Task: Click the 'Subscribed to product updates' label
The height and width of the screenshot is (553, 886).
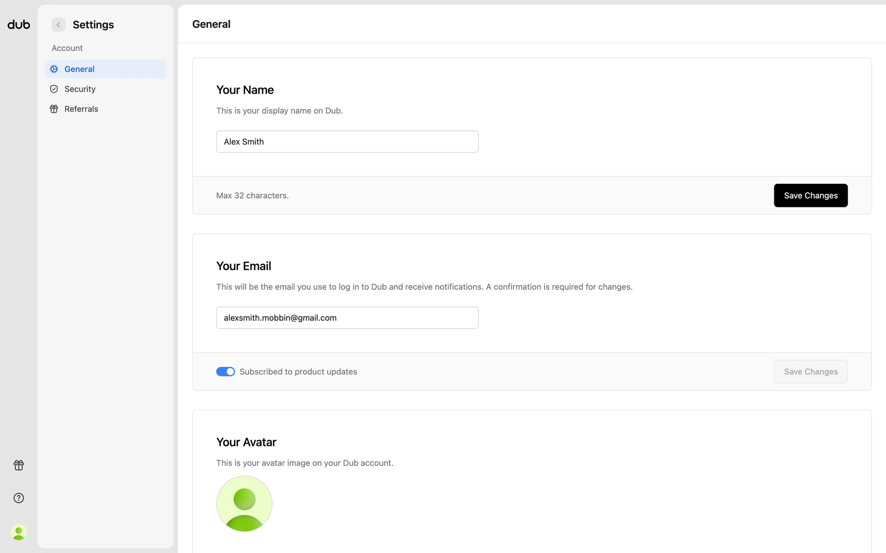Action: click(298, 371)
